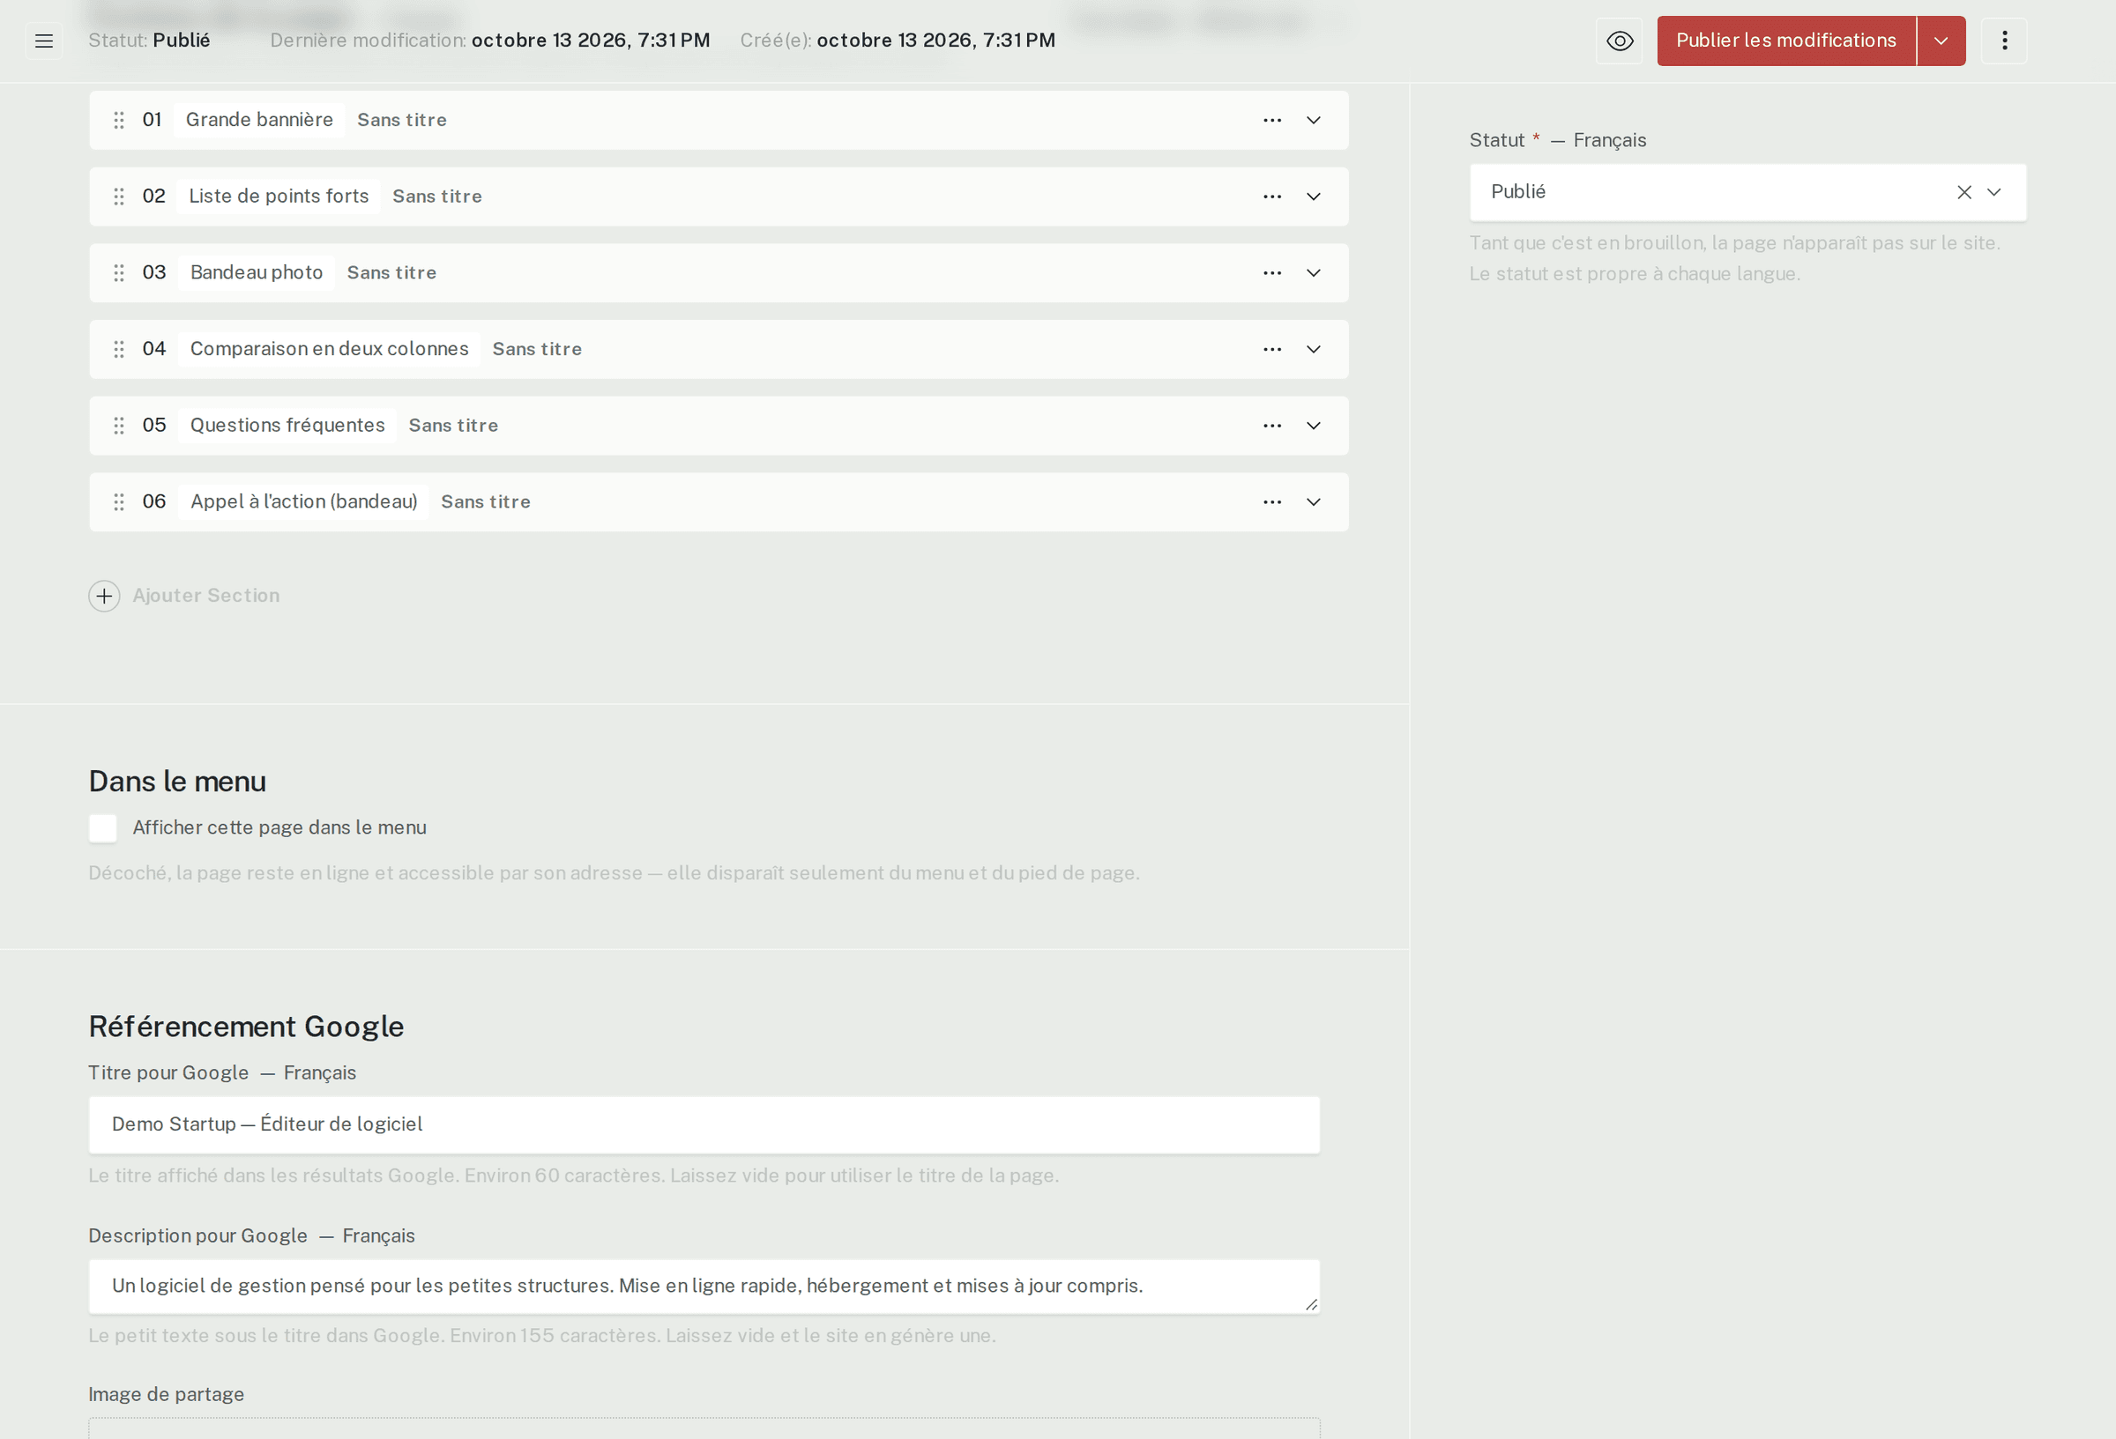Grab drag handle of Liste de points forts

118,197
